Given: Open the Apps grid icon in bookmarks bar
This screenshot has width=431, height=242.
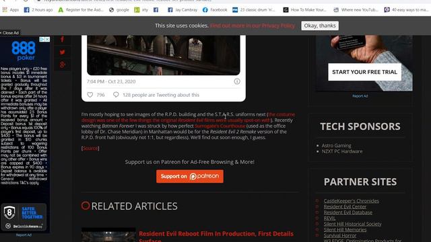Looking at the screenshot, I should [5, 10].
